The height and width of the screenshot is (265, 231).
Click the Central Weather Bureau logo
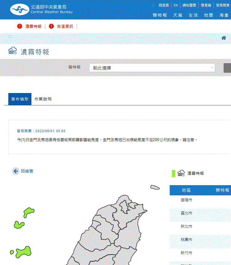[x=41, y=10]
